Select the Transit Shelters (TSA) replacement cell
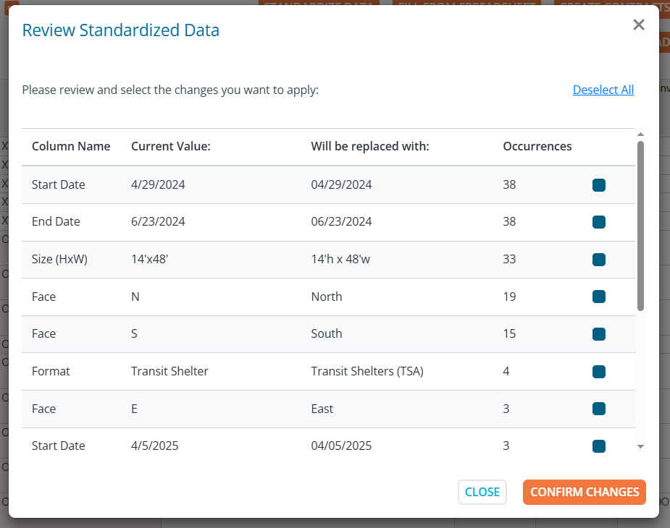The height and width of the screenshot is (528, 670). click(367, 371)
